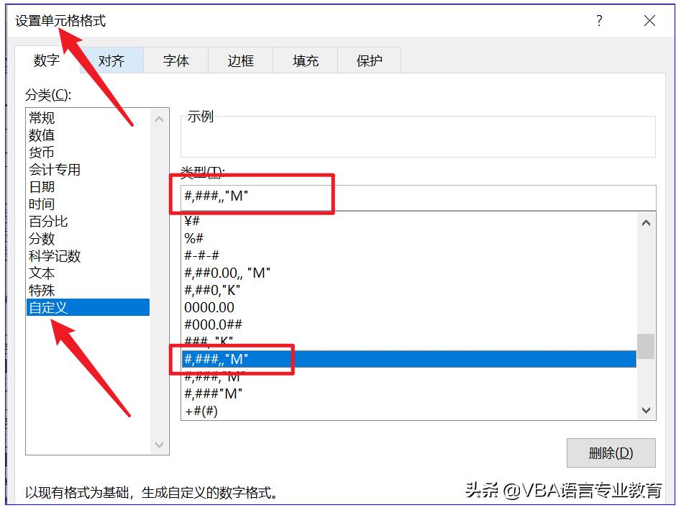Image resolution: width=676 pixels, height=513 pixels.
Task: Click the dialog close X icon
Action: [x=649, y=22]
